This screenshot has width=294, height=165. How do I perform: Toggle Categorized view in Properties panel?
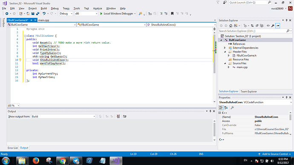(x=221, y=107)
